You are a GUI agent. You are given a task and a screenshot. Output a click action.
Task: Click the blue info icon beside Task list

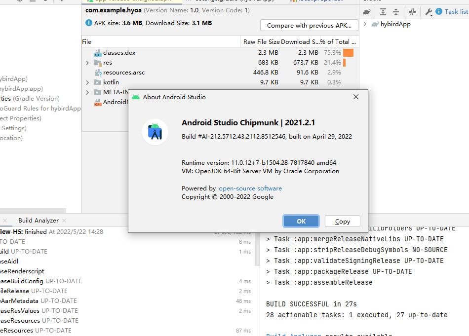click(x=439, y=11)
